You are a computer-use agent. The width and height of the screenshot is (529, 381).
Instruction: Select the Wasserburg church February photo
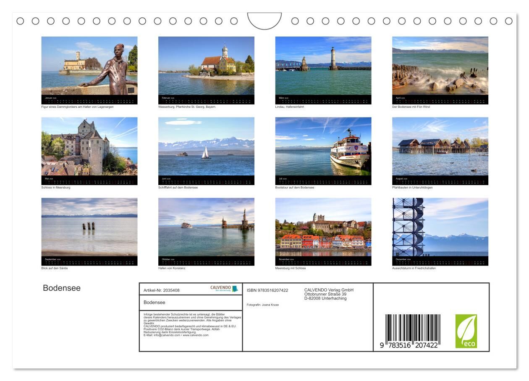[206, 66]
